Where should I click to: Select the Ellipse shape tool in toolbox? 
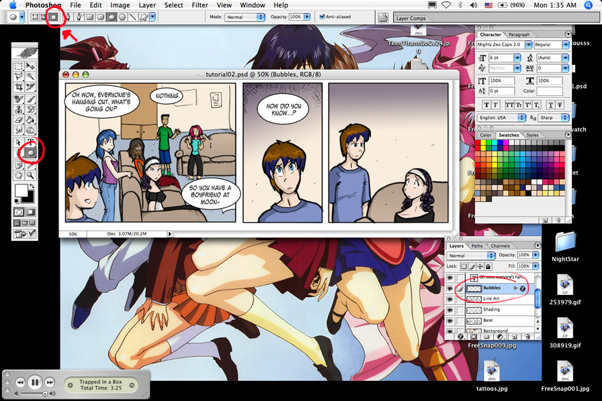(x=30, y=153)
